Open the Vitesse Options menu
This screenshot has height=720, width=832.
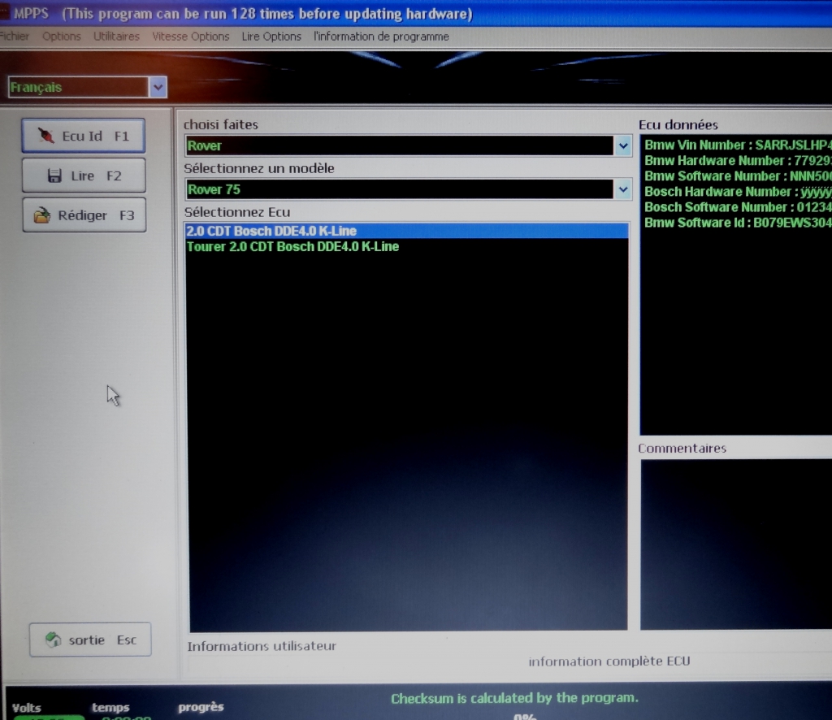tap(190, 37)
